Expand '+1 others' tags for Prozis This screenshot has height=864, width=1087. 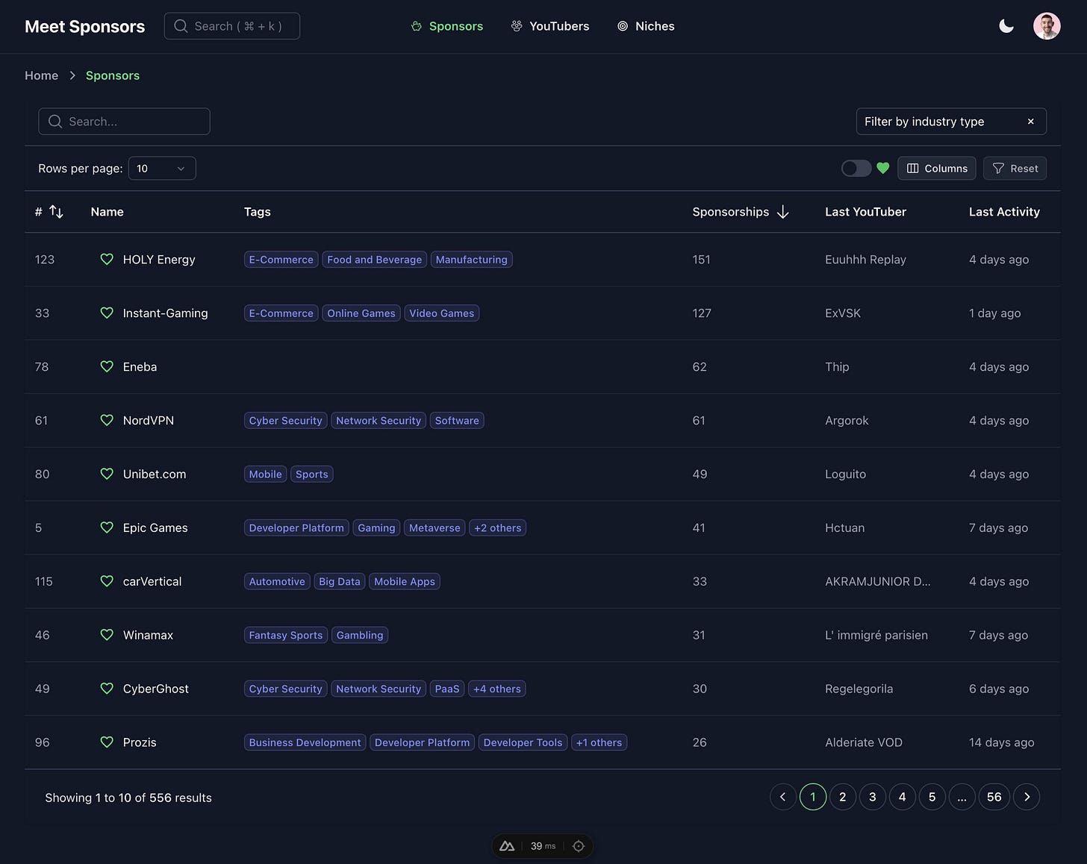(599, 742)
